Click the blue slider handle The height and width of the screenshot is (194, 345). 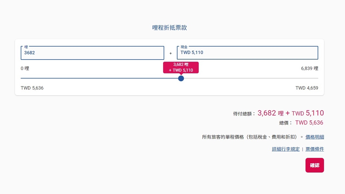[181, 78]
